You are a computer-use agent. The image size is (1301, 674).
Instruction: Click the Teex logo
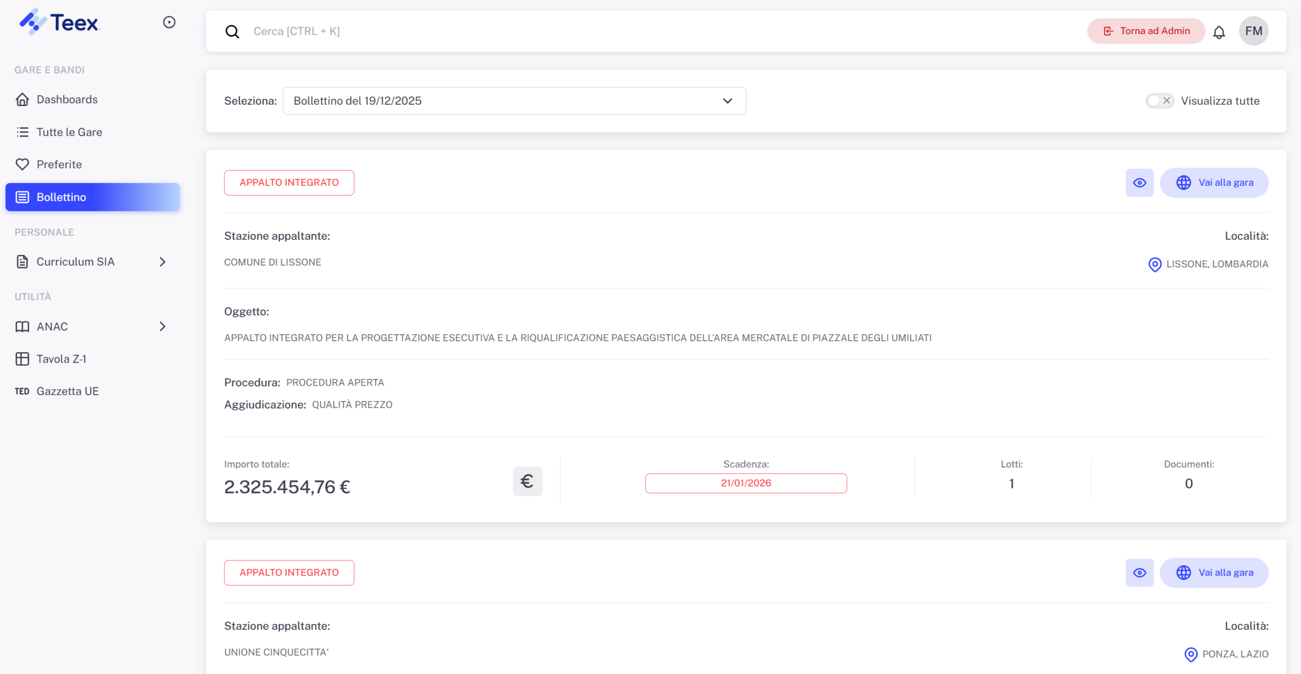click(60, 22)
